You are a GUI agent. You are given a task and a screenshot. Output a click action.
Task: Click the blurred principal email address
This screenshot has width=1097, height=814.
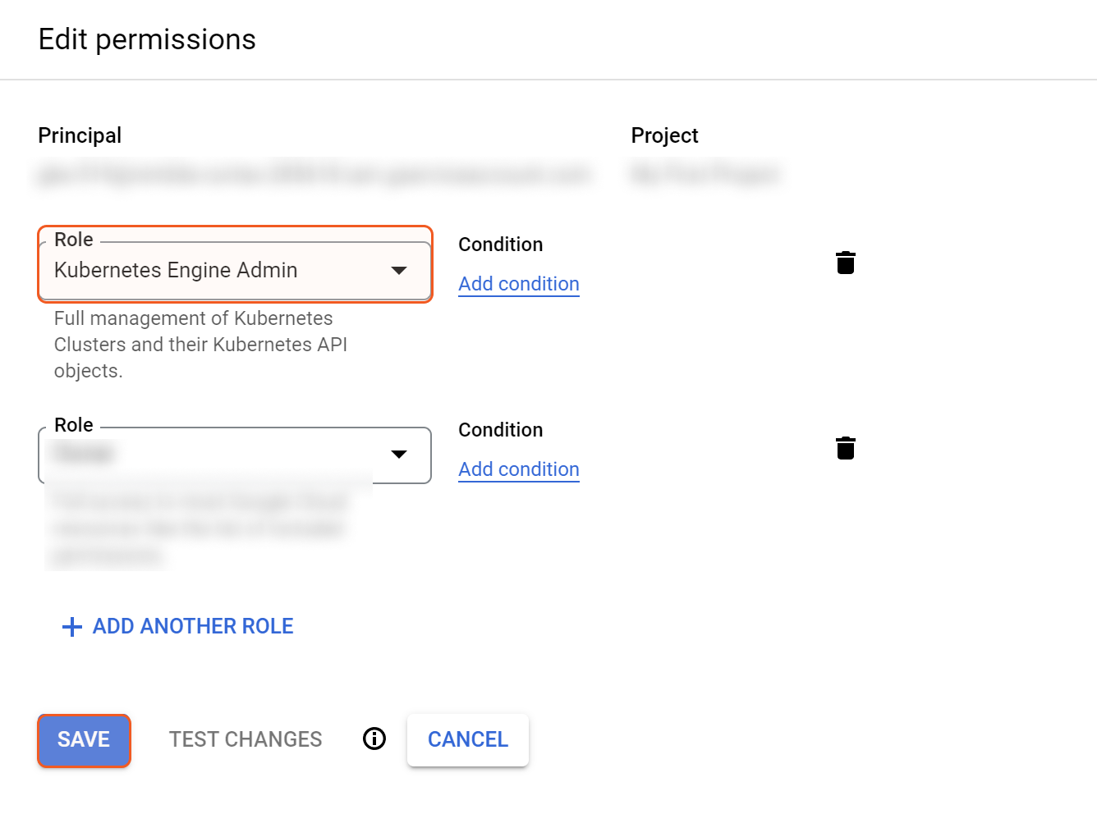click(x=314, y=174)
